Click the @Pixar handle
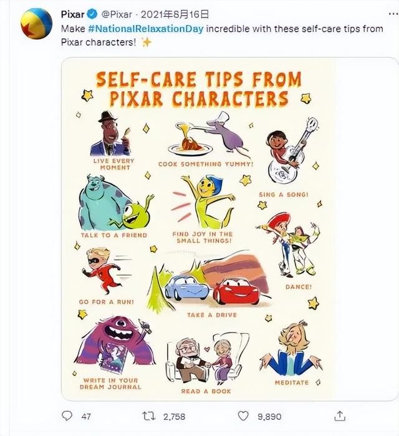 coord(117,14)
